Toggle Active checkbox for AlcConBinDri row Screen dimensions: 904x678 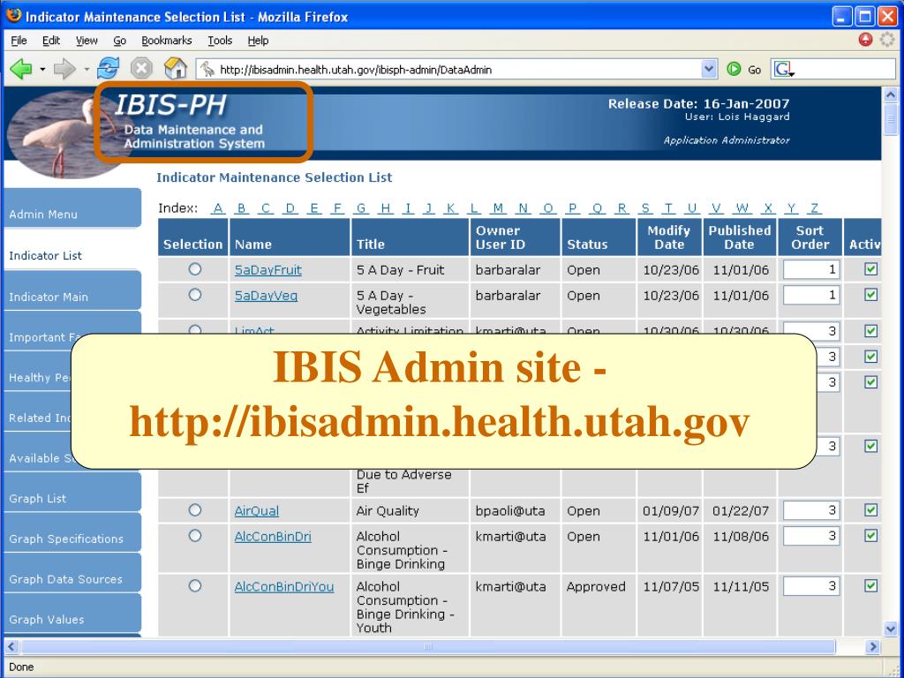pyautogui.click(x=870, y=536)
